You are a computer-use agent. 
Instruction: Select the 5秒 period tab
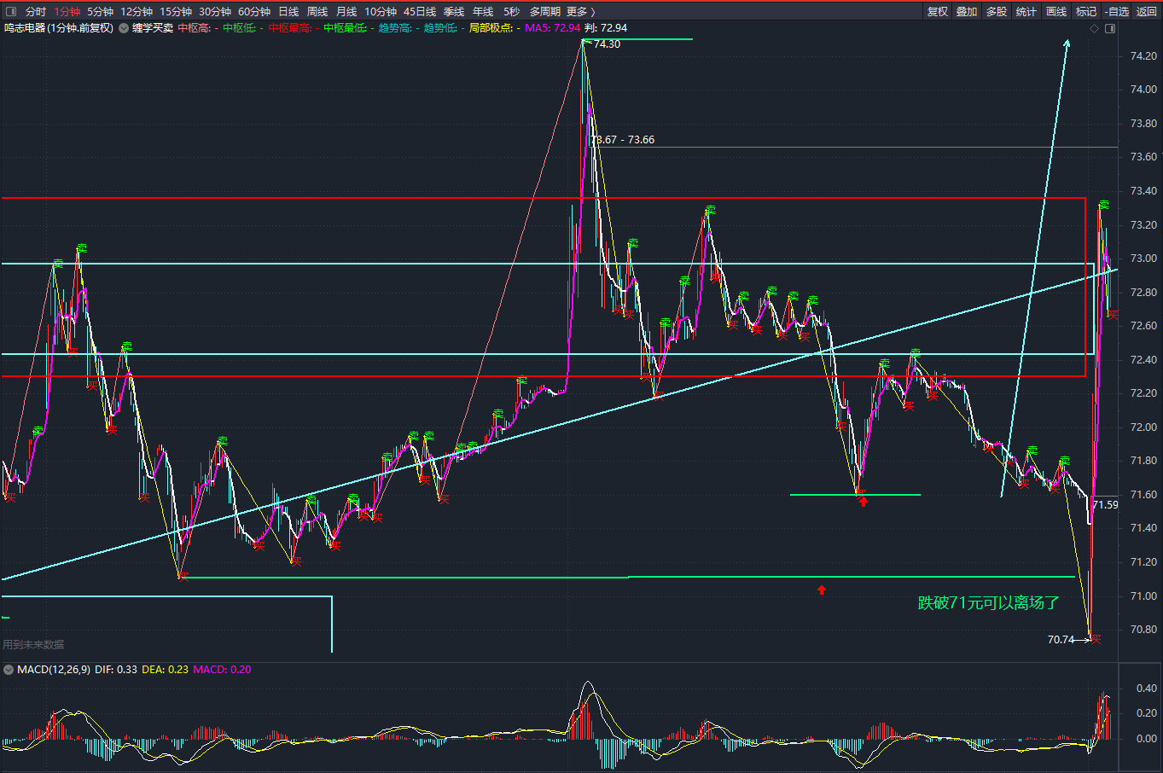pos(511,11)
